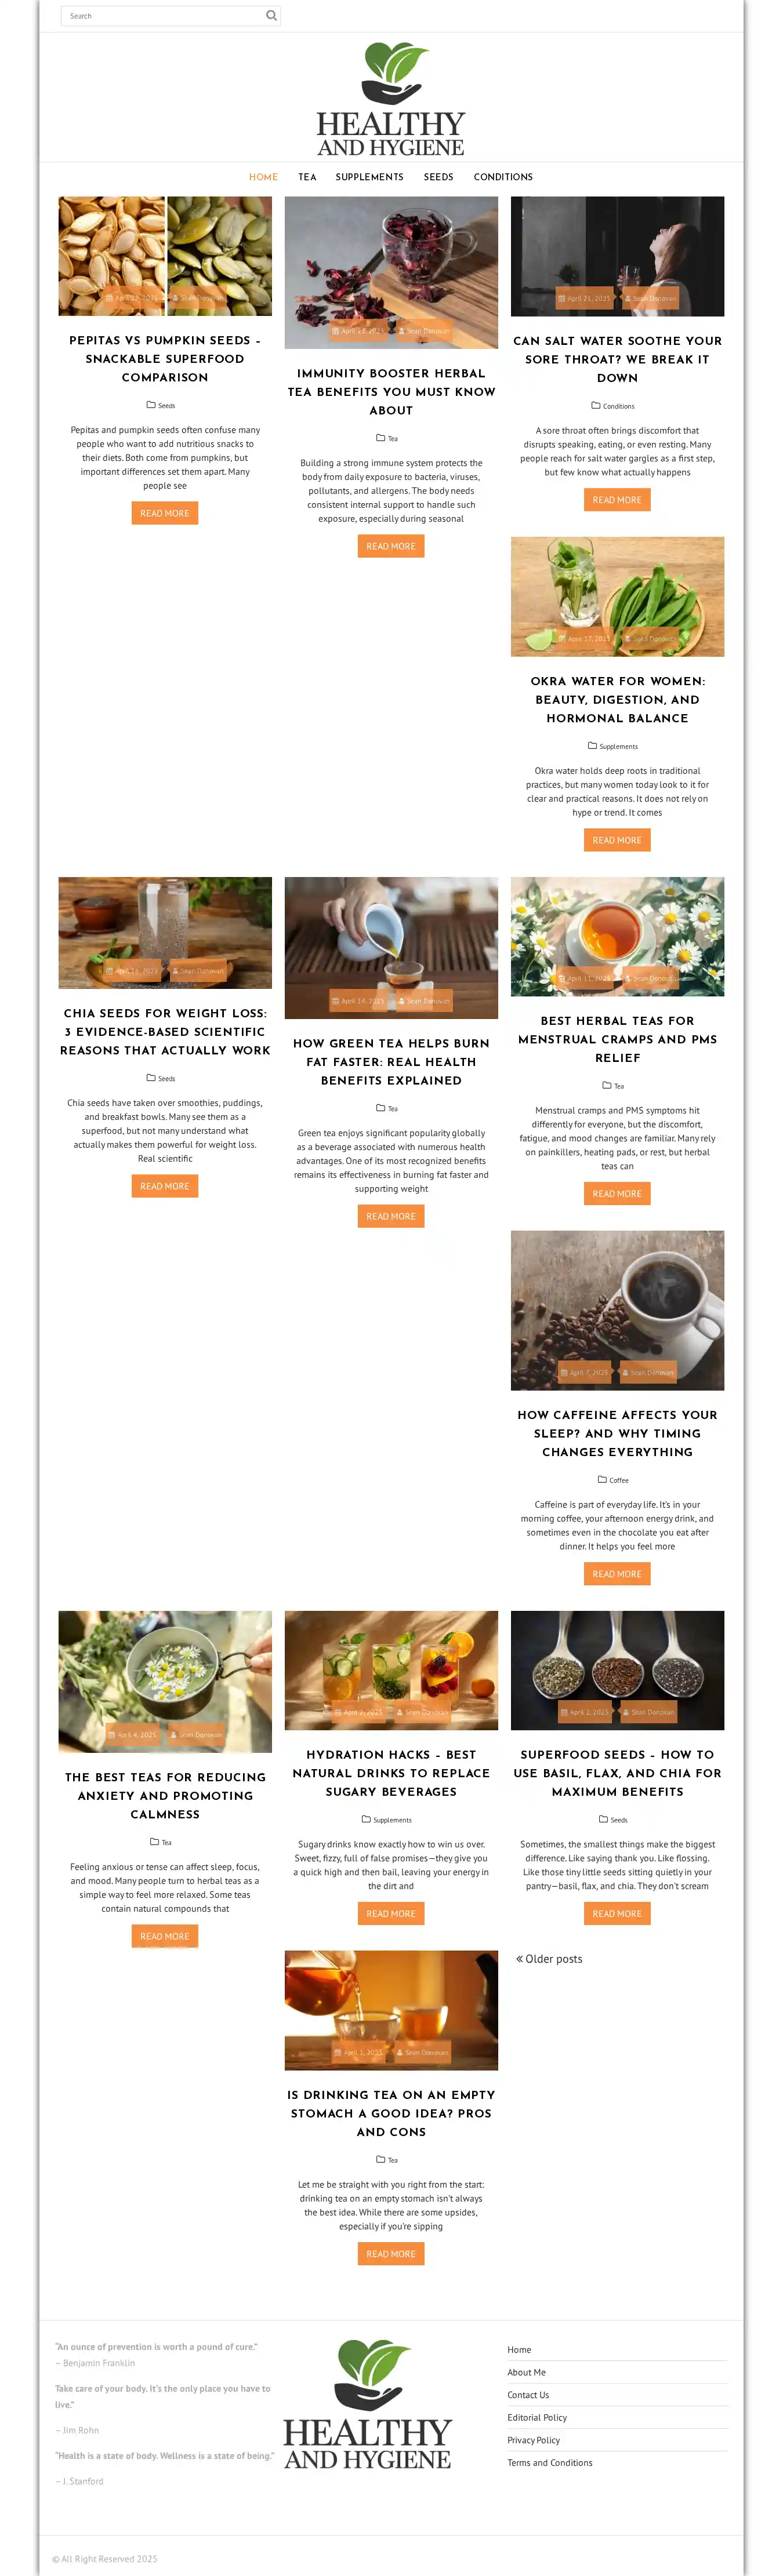Open the Supplements navigation item
Screen dimensions: 783x2576
tap(370, 177)
